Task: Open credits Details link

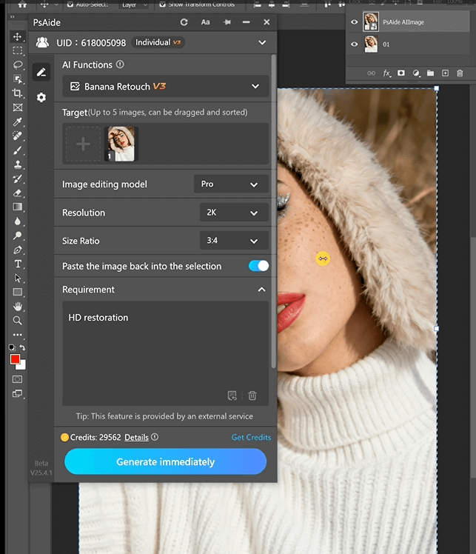Action: click(136, 438)
